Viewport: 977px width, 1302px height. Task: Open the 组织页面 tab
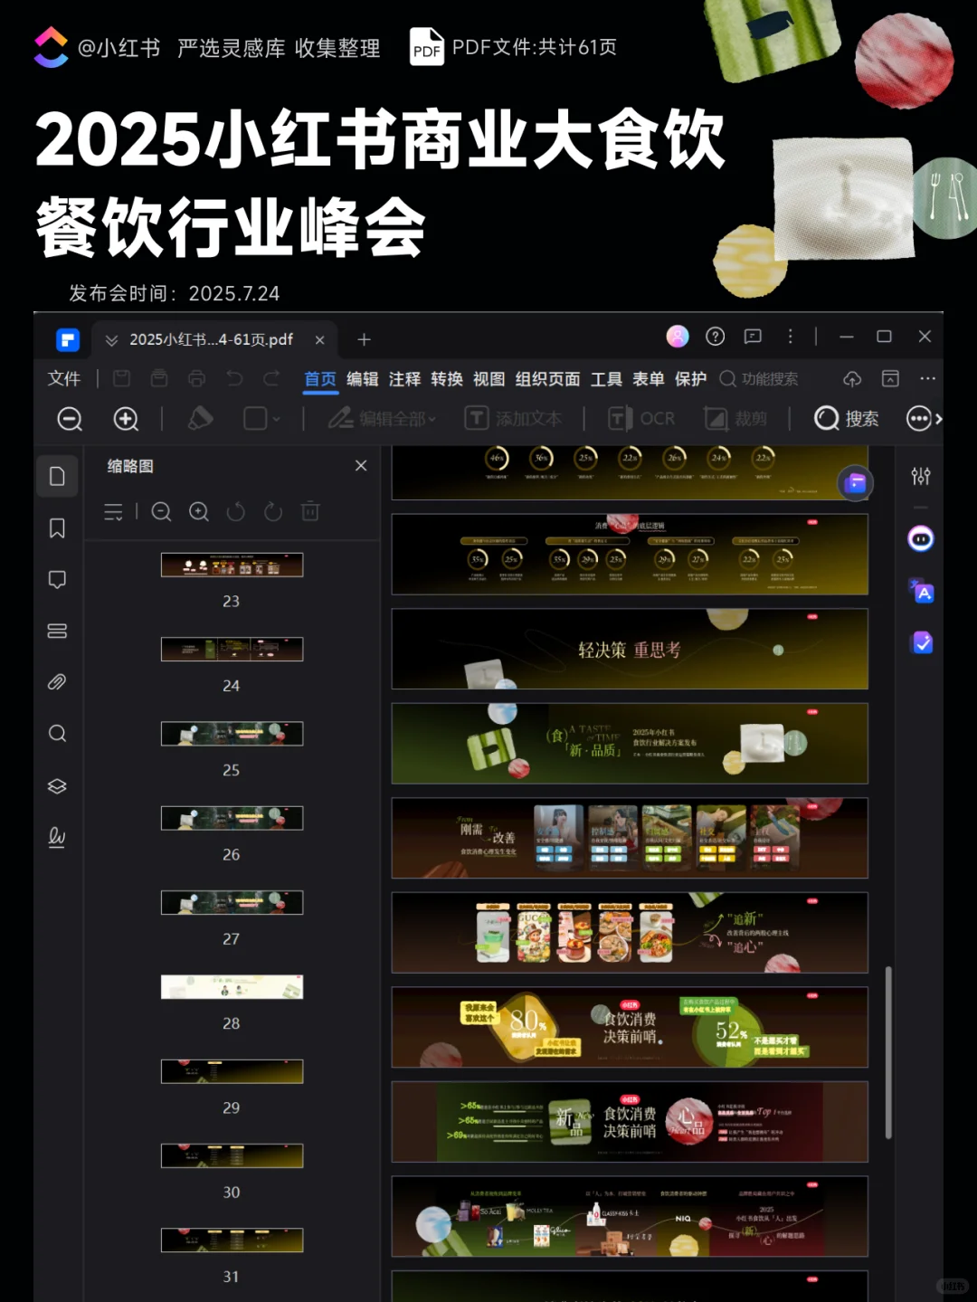tap(546, 379)
